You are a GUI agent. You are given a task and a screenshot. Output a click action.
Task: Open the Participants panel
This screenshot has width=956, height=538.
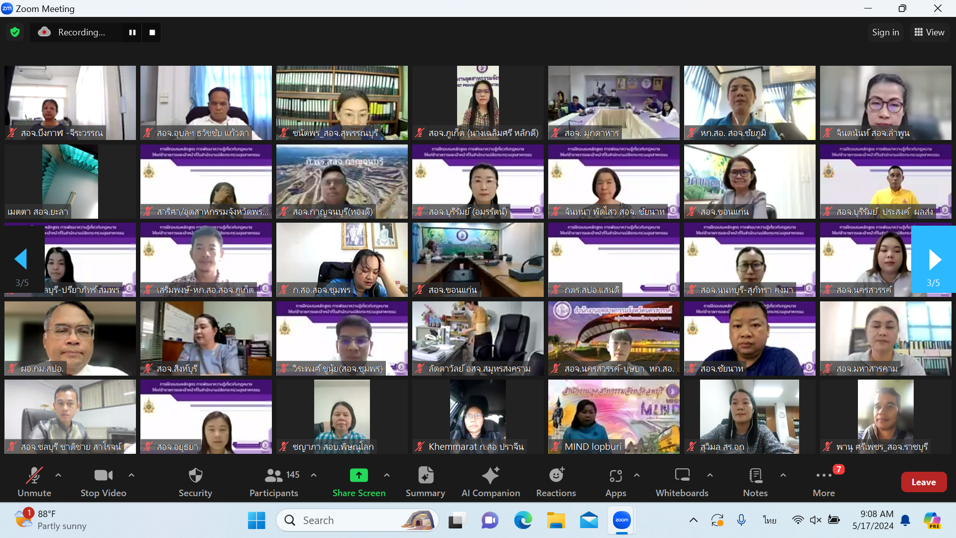tap(274, 481)
